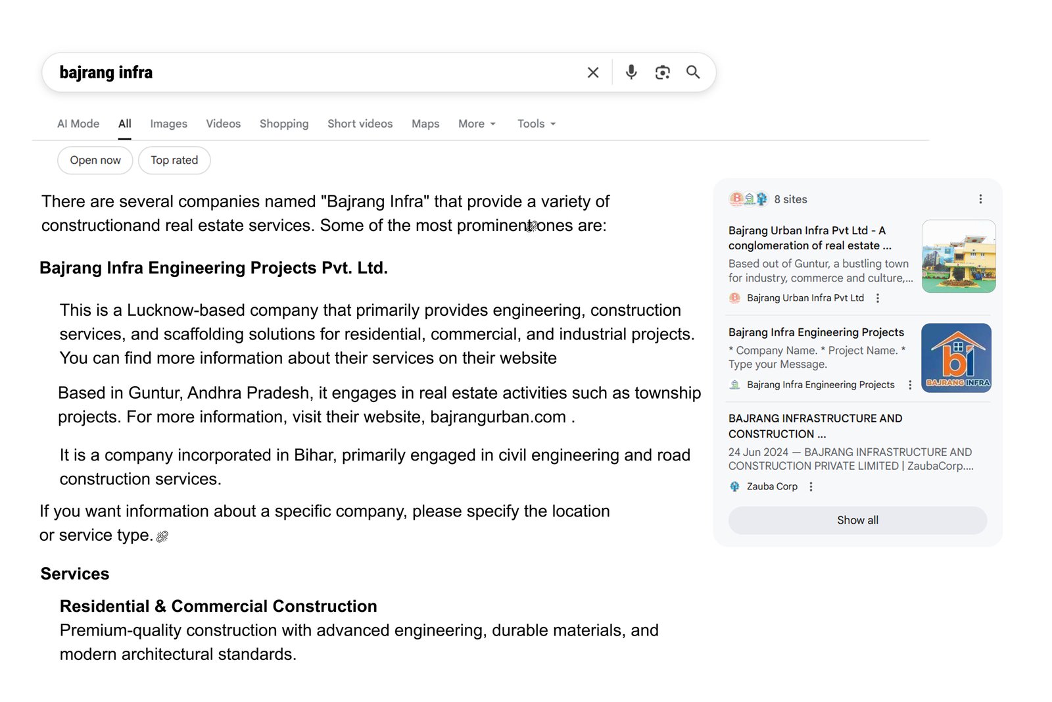The width and height of the screenshot is (1052, 702).
Task: Enable the Top rated filter
Action: coord(174,160)
